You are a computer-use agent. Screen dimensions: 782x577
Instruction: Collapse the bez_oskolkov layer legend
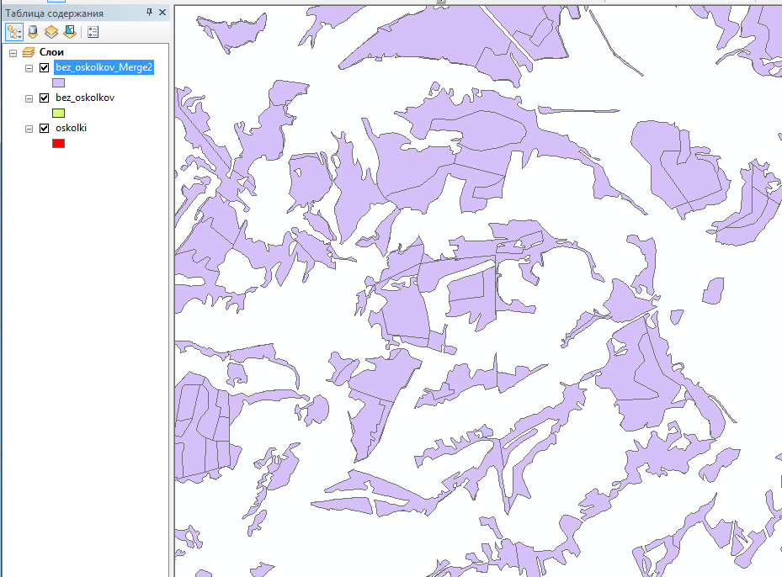pyautogui.click(x=29, y=98)
